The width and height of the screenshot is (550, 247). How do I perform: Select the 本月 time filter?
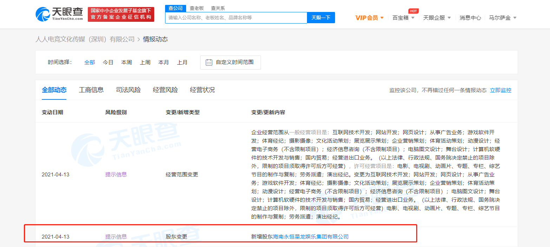164,63
